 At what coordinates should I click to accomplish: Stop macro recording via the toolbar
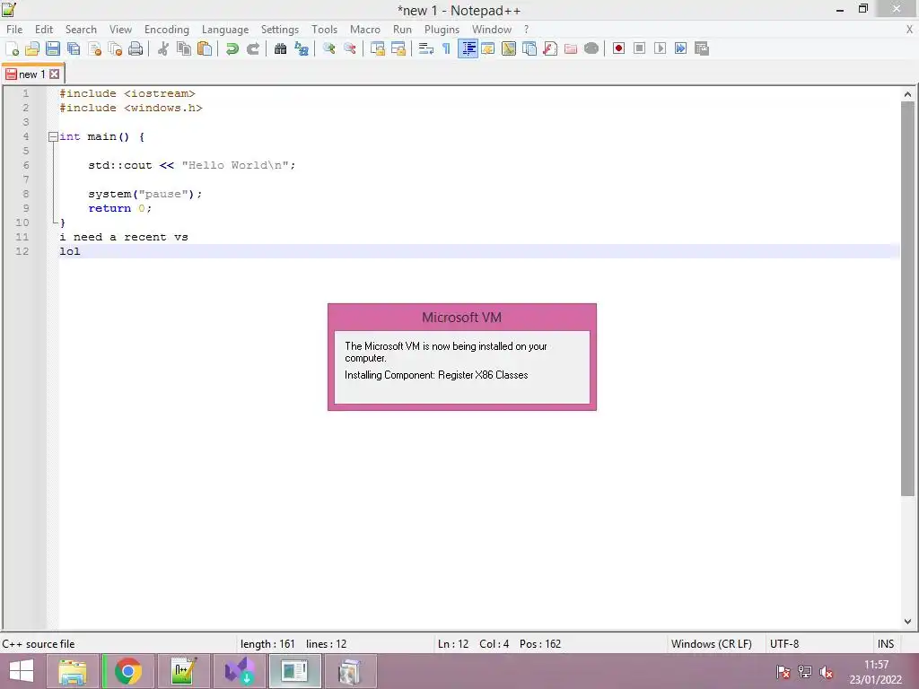[639, 48]
